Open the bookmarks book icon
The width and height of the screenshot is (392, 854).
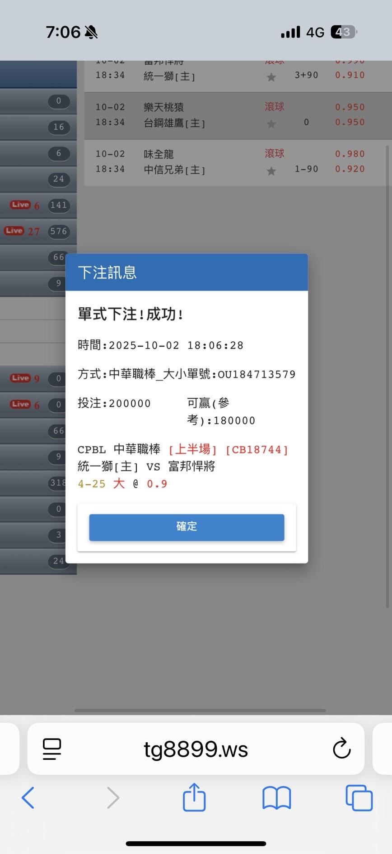(x=277, y=798)
